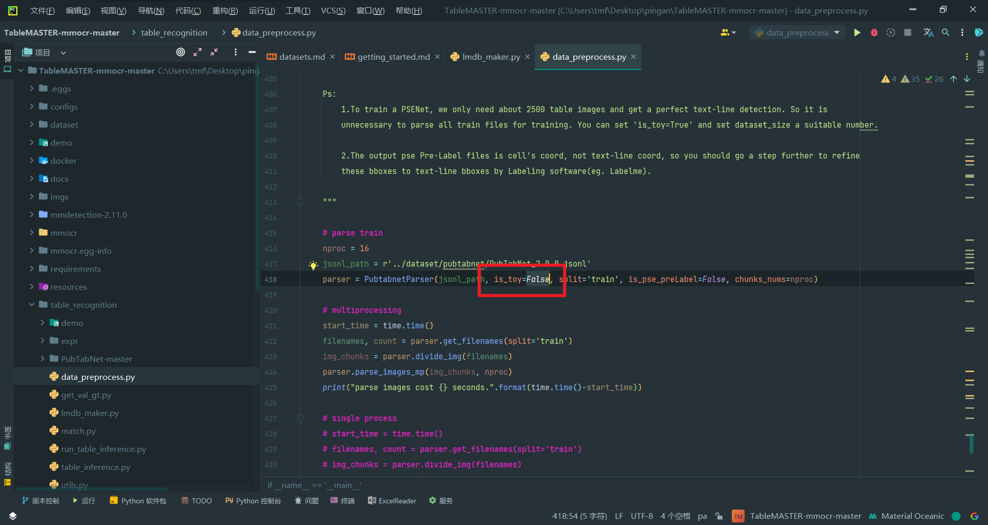
Task: Open Search Everywhere magnifier
Action: click(945, 32)
